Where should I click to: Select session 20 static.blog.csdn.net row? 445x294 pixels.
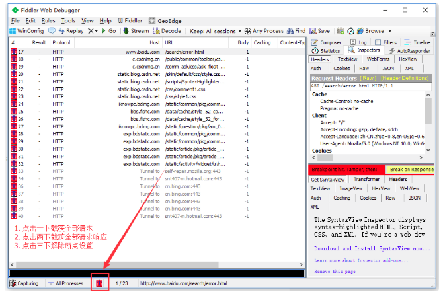157,74
